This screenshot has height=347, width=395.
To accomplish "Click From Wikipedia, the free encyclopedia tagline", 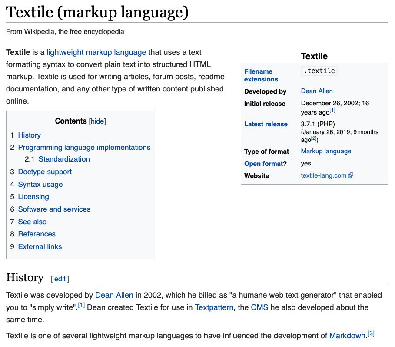I will click(x=65, y=32).
